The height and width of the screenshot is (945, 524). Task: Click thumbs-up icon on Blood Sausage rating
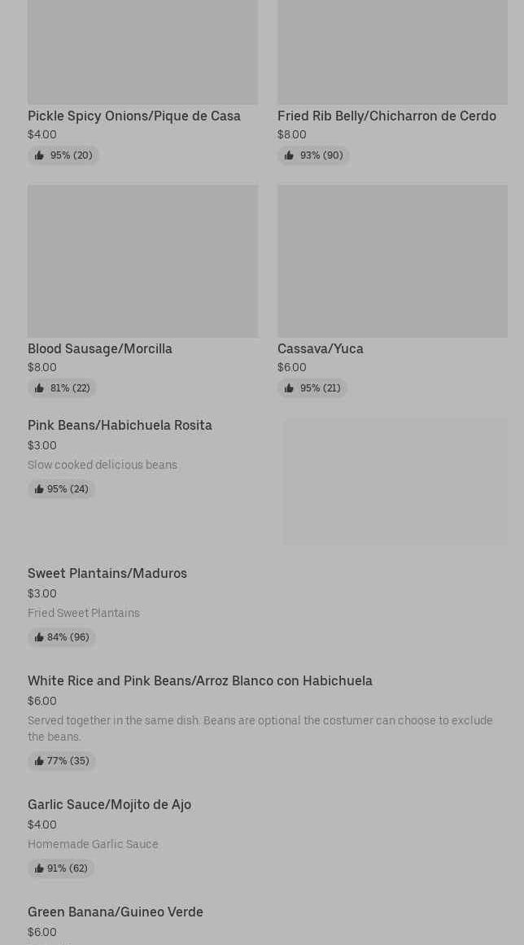point(39,388)
